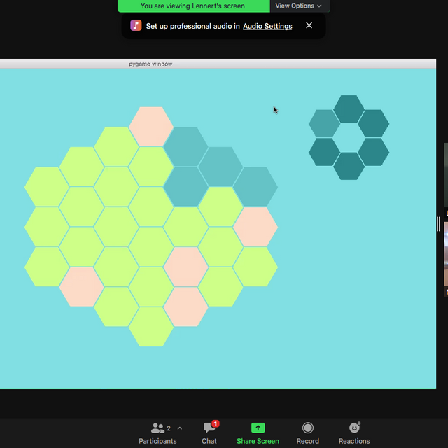The height and width of the screenshot is (448, 448).
Task: Select the lighter teal hexagon in the ring piece
Action: 324,123
